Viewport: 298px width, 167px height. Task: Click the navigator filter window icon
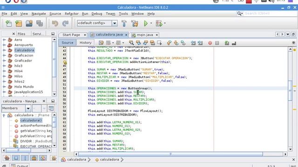[x=51, y=108]
